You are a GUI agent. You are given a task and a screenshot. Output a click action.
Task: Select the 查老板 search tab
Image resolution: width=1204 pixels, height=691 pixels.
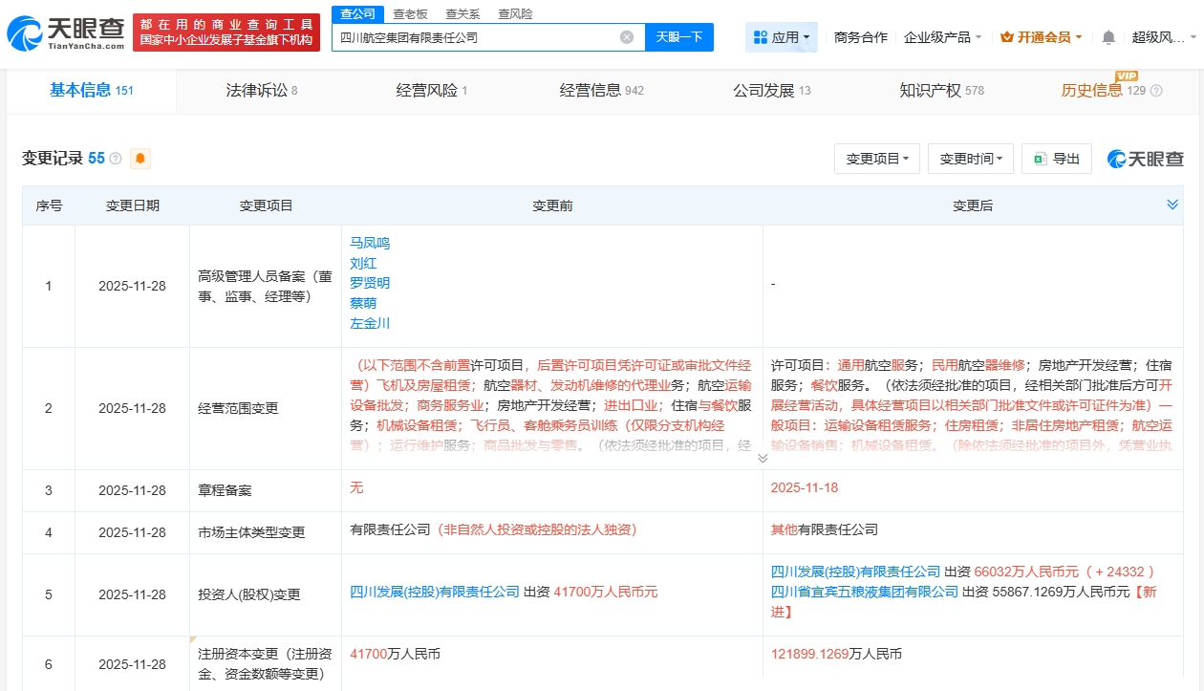pos(410,14)
